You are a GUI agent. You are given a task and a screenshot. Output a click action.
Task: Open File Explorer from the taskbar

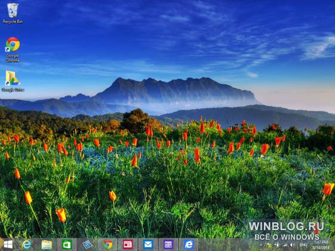[47, 244]
